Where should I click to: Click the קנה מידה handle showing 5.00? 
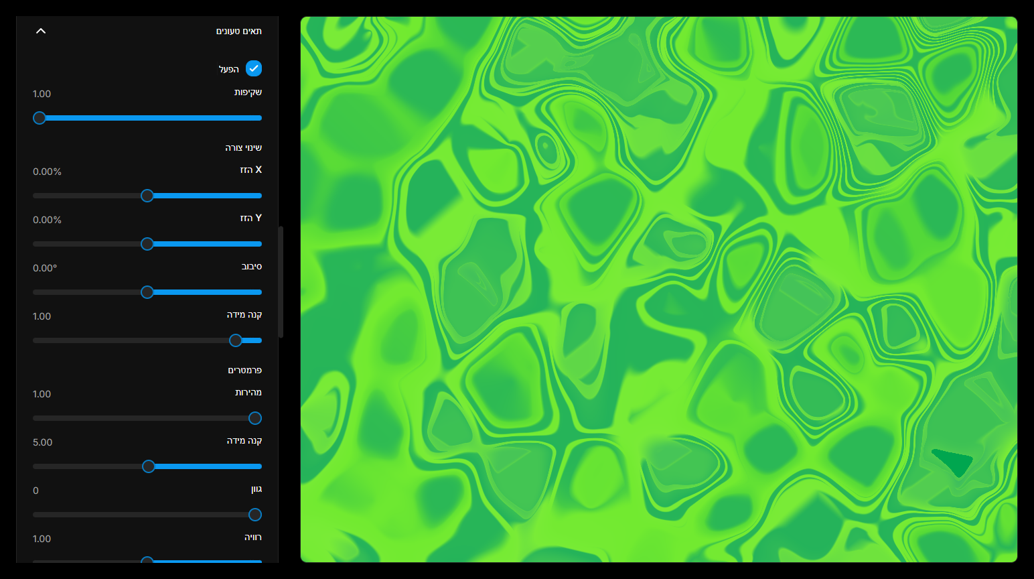149,466
